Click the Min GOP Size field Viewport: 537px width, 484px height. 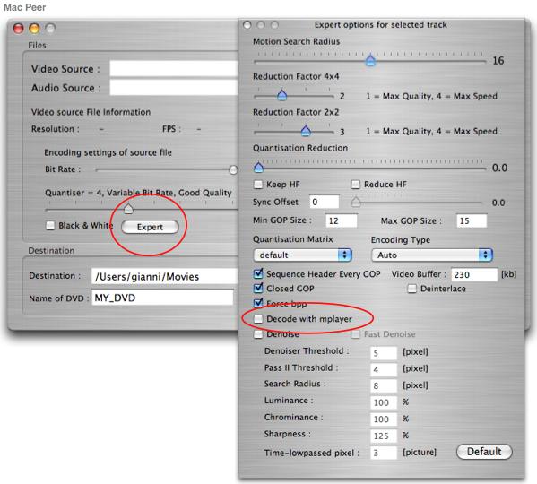click(341, 220)
